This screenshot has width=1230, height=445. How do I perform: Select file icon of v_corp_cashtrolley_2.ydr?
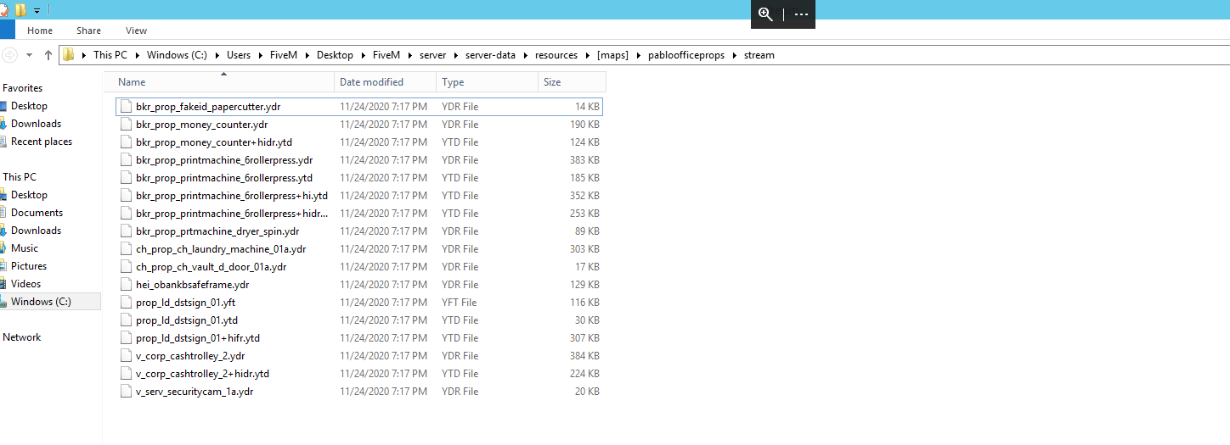(x=126, y=356)
